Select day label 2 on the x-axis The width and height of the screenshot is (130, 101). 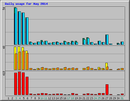click(x=12, y=98)
